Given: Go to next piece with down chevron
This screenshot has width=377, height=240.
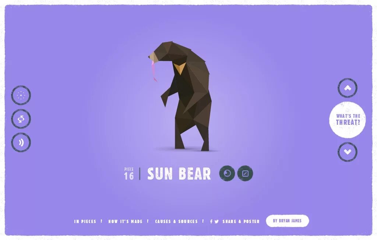Looking at the screenshot, I should click(348, 152).
